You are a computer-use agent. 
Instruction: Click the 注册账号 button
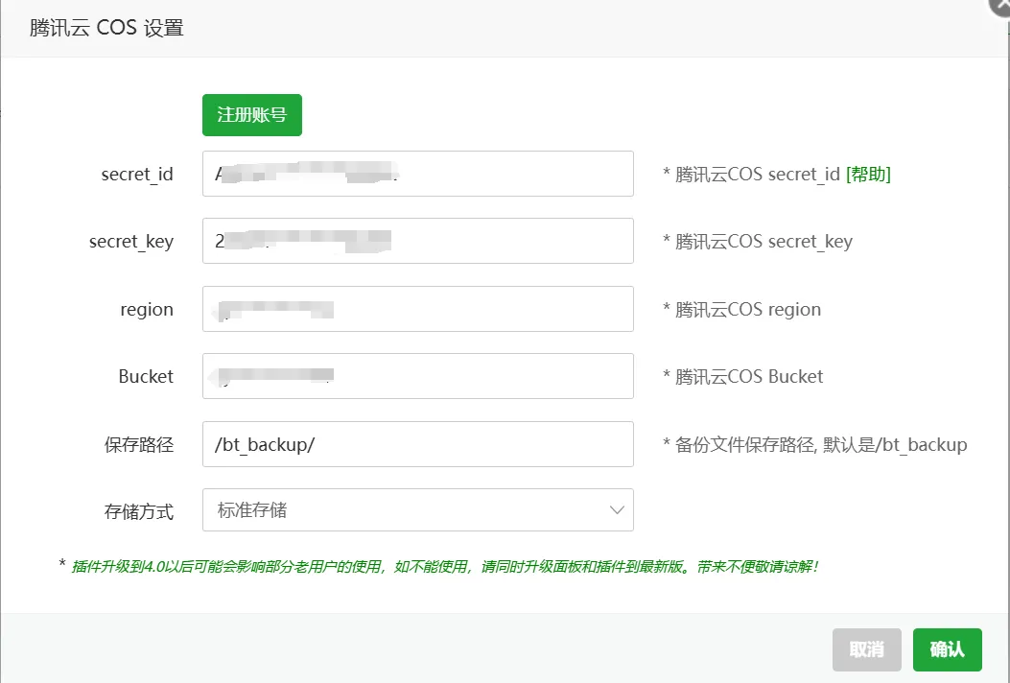coord(252,115)
